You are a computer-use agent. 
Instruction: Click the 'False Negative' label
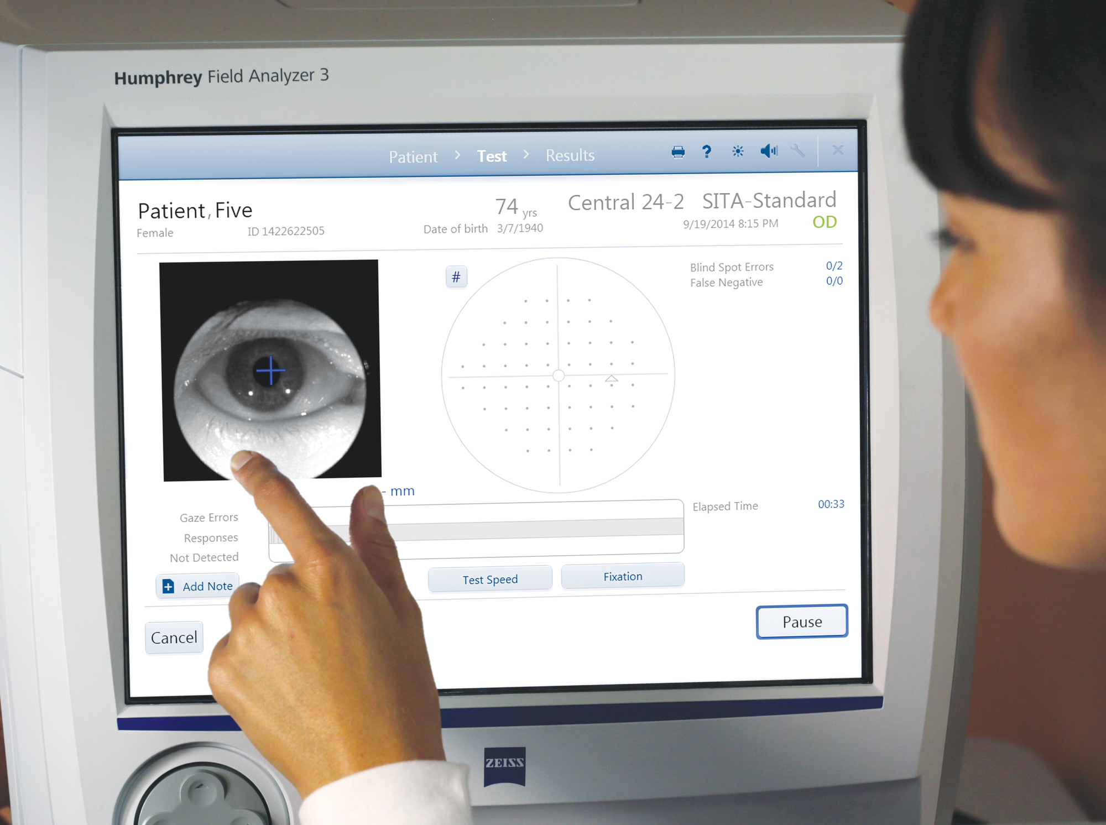(x=726, y=283)
